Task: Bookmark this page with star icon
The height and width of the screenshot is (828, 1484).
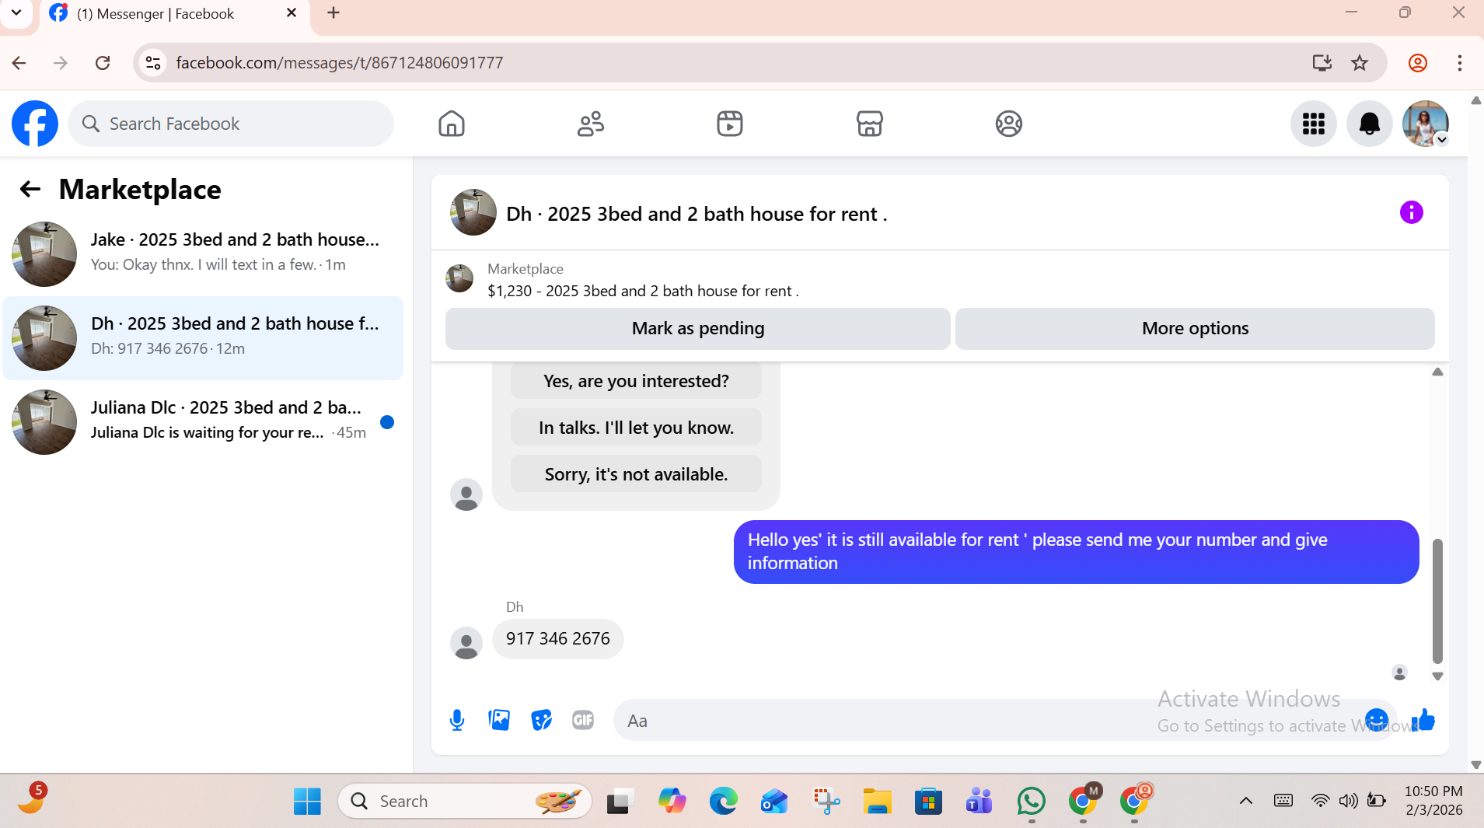Action: pos(1360,63)
